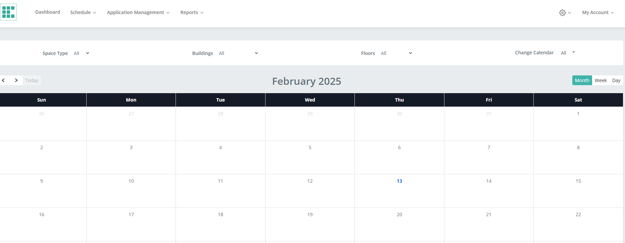The height and width of the screenshot is (243, 625).
Task: Open the Space Type dropdown
Action: 82,53
